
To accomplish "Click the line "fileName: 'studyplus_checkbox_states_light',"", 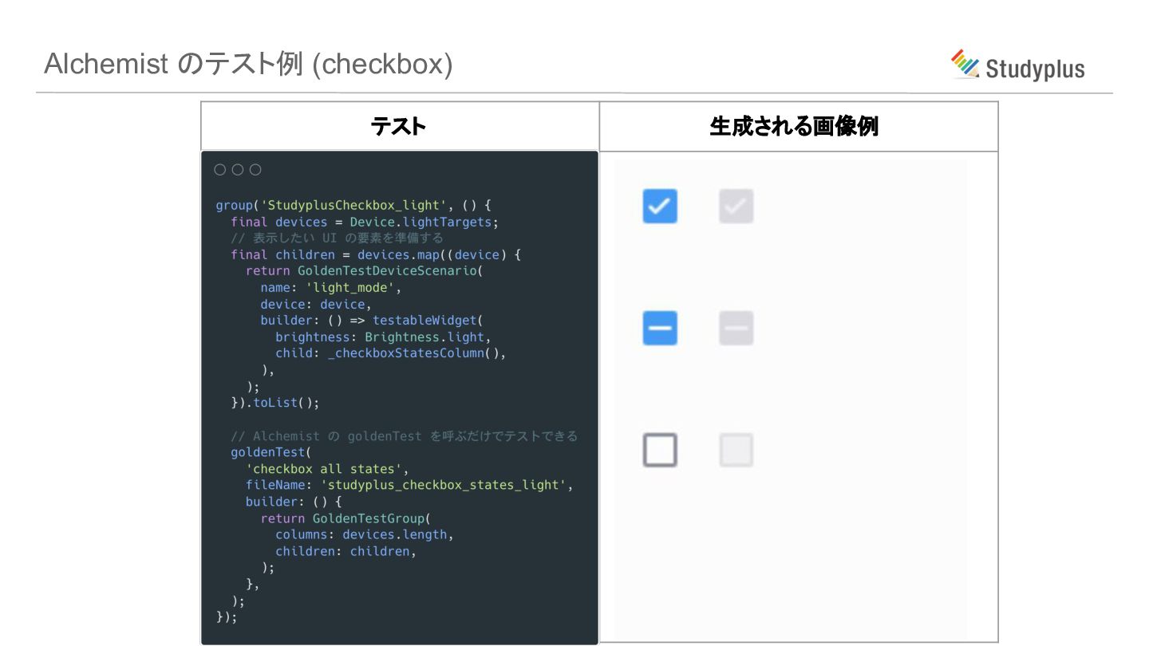I will tap(409, 485).
